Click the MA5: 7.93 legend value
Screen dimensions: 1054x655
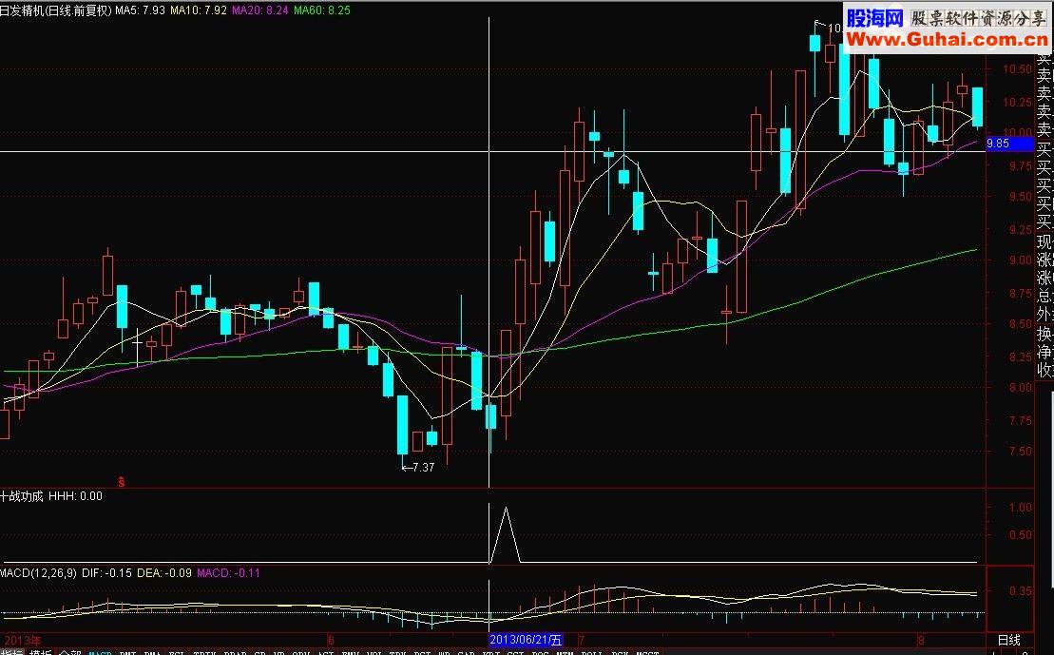tap(140, 10)
